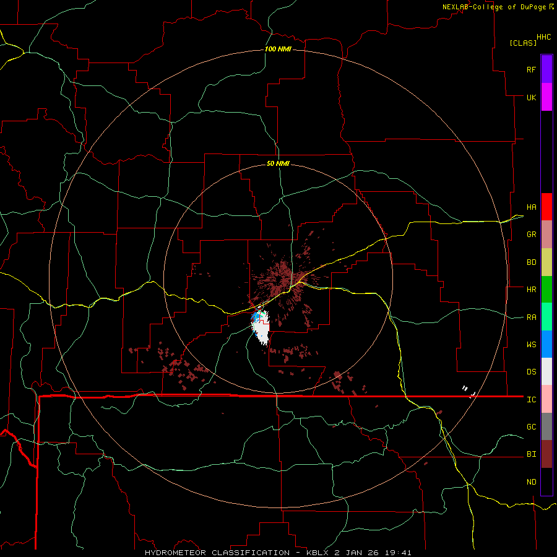Click the RA legend label
Image resolution: width=557 pixels, height=557 pixels.
(x=531, y=317)
